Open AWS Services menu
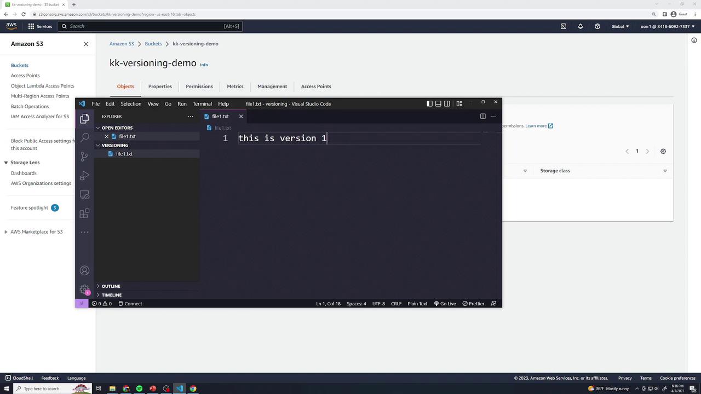Viewport: 701px width, 394px height. pos(40,26)
